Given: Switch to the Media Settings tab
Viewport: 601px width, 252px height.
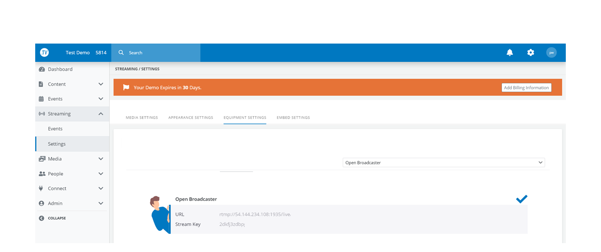Looking at the screenshot, I should point(142,118).
